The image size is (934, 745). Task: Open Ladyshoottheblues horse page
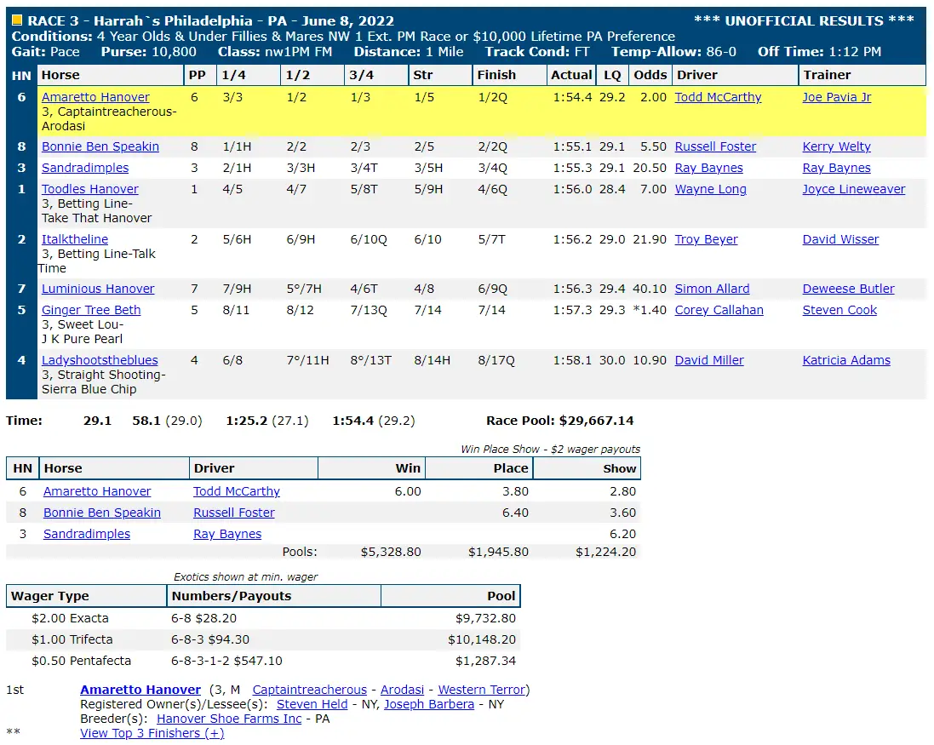[100, 360]
